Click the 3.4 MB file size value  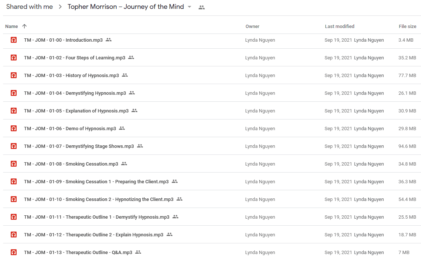406,40
